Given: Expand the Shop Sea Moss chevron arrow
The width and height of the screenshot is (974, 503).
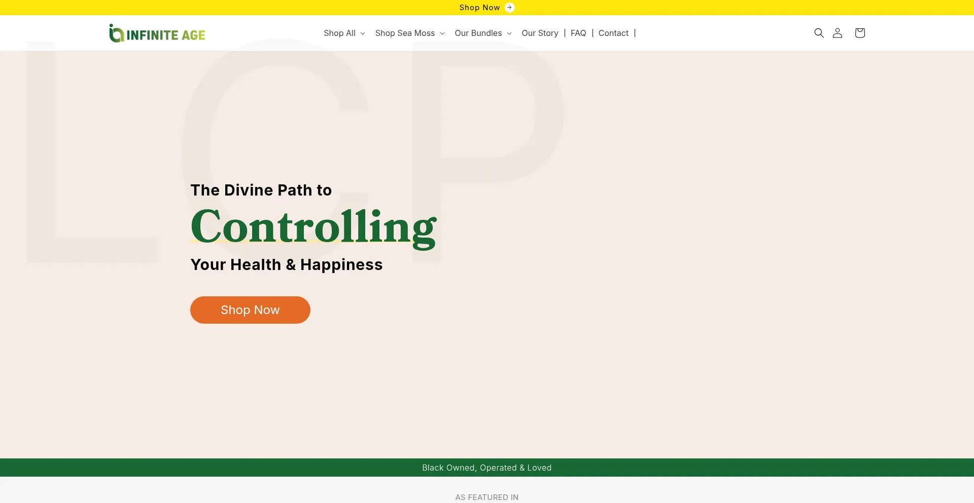Looking at the screenshot, I should [442, 33].
